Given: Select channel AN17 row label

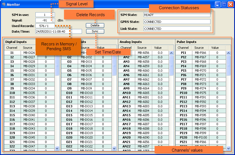Looking at the screenshot, I should 127,124.
